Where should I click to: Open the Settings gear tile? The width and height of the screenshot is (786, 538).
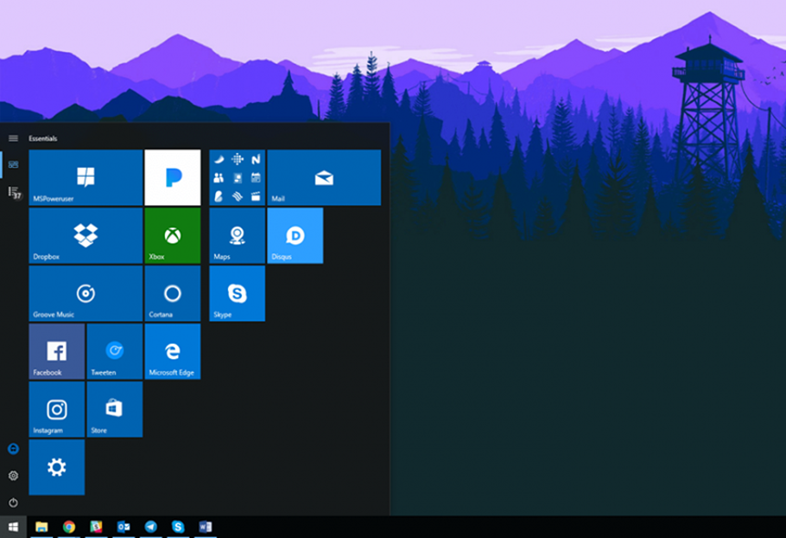[x=57, y=467]
